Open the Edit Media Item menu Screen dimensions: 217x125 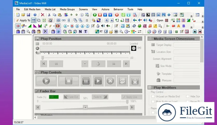click(32, 9)
